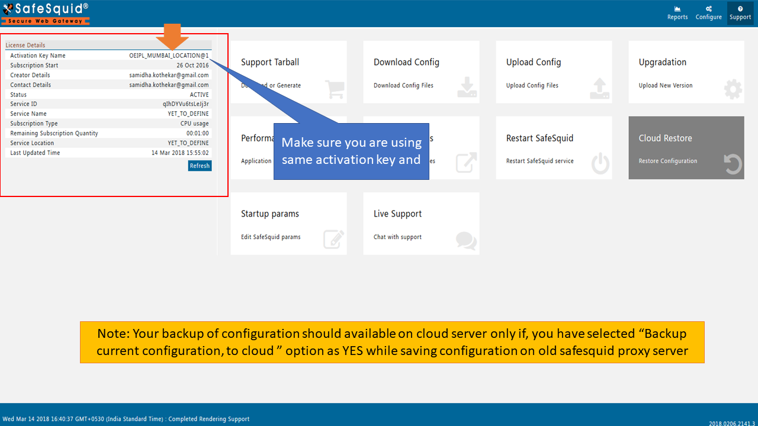Screen dimensions: 758x426
Task: Click the 'Upload New Version' text
Action: 666,85
